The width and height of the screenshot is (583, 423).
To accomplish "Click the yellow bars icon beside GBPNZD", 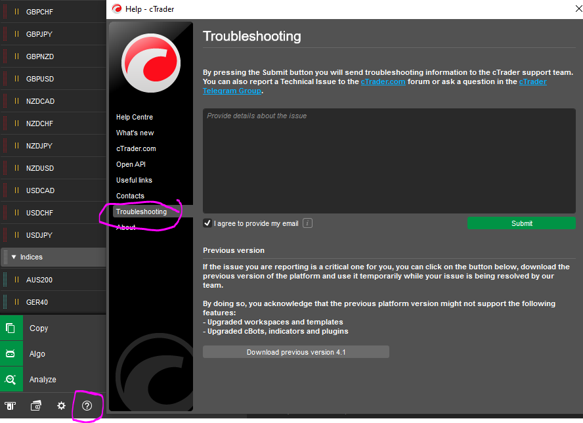I will click(16, 56).
